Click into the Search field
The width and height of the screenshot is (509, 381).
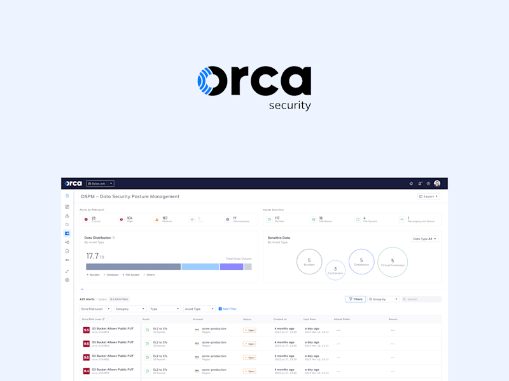[x=421, y=299]
